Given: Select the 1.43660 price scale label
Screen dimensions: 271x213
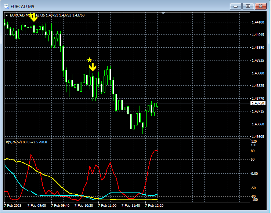Looking at the screenshot, I should (258, 124).
